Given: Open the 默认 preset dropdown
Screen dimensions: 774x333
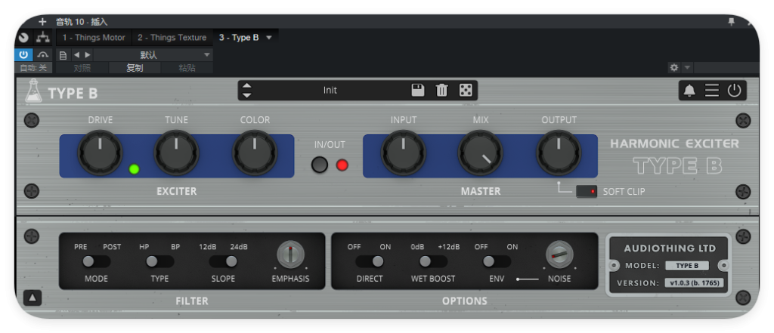Looking at the screenshot, I should coord(153,55).
